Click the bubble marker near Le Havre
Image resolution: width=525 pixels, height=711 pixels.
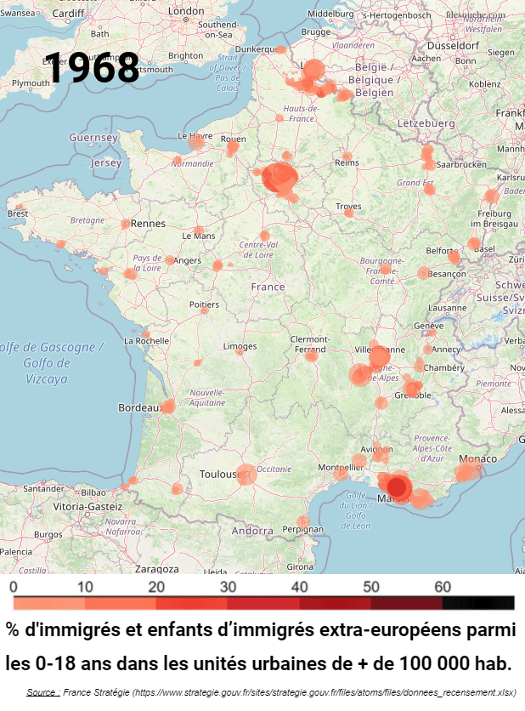point(196,142)
